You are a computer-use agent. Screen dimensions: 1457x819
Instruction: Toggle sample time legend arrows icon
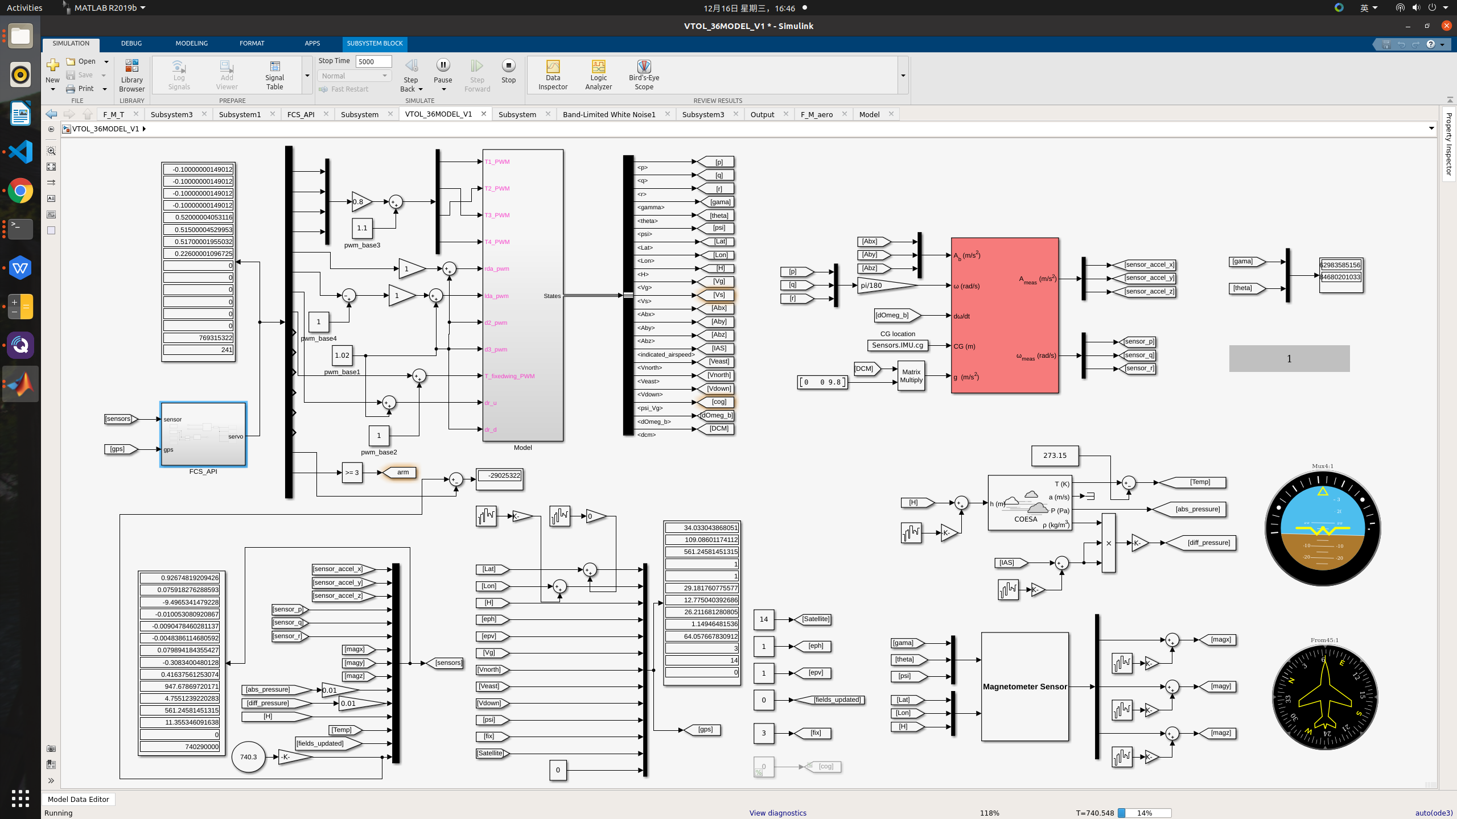tap(51, 183)
